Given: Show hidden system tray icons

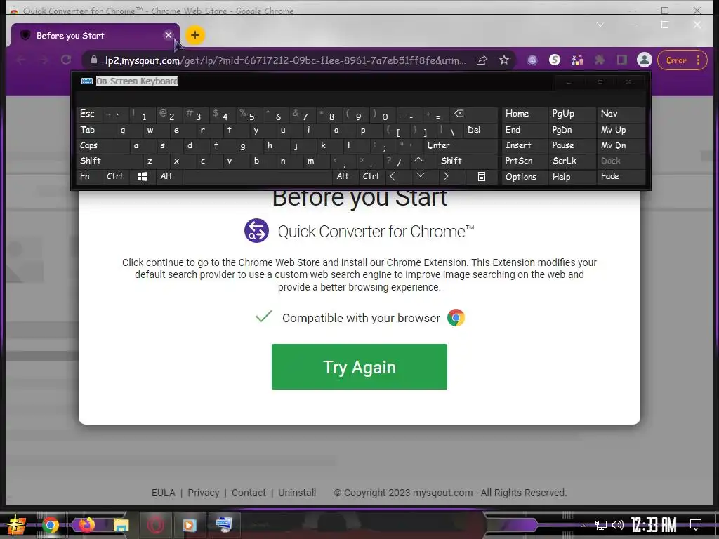Looking at the screenshot, I should [583, 525].
